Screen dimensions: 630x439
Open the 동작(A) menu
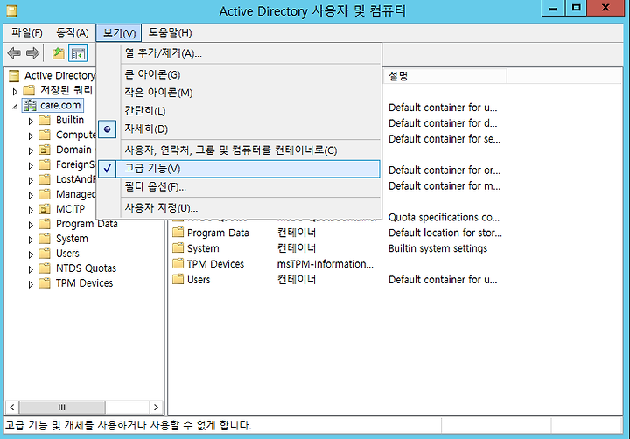coord(73,32)
